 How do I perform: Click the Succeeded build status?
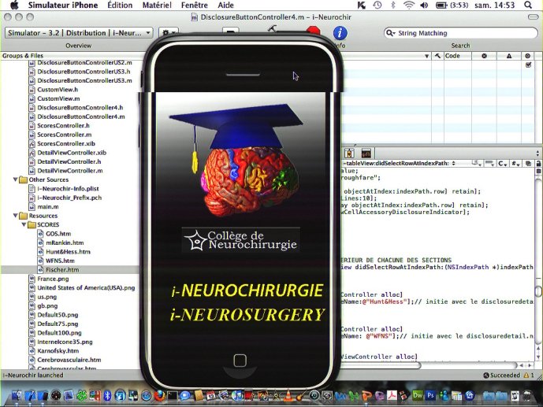click(x=501, y=376)
